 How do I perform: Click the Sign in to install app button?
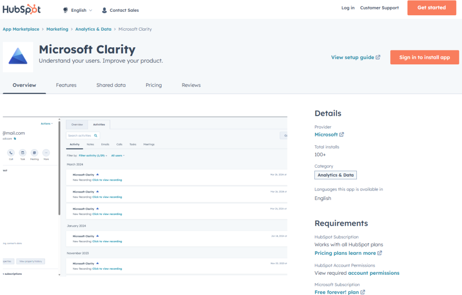coord(424,57)
